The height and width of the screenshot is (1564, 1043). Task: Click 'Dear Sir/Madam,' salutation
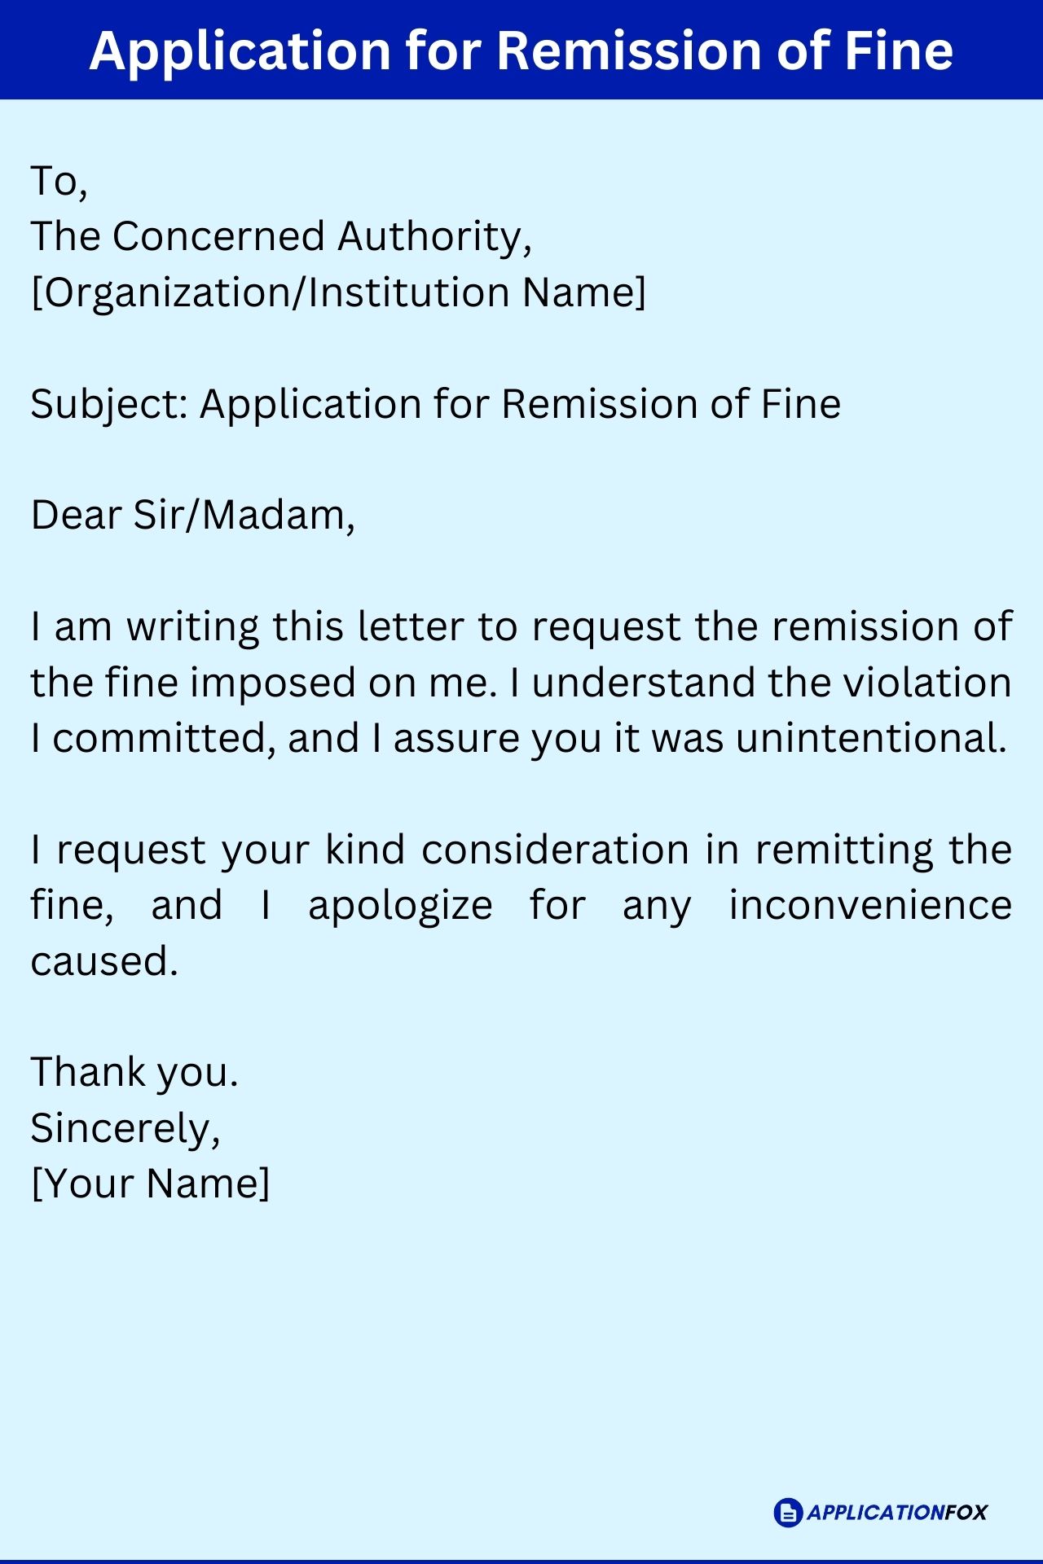click(x=193, y=515)
